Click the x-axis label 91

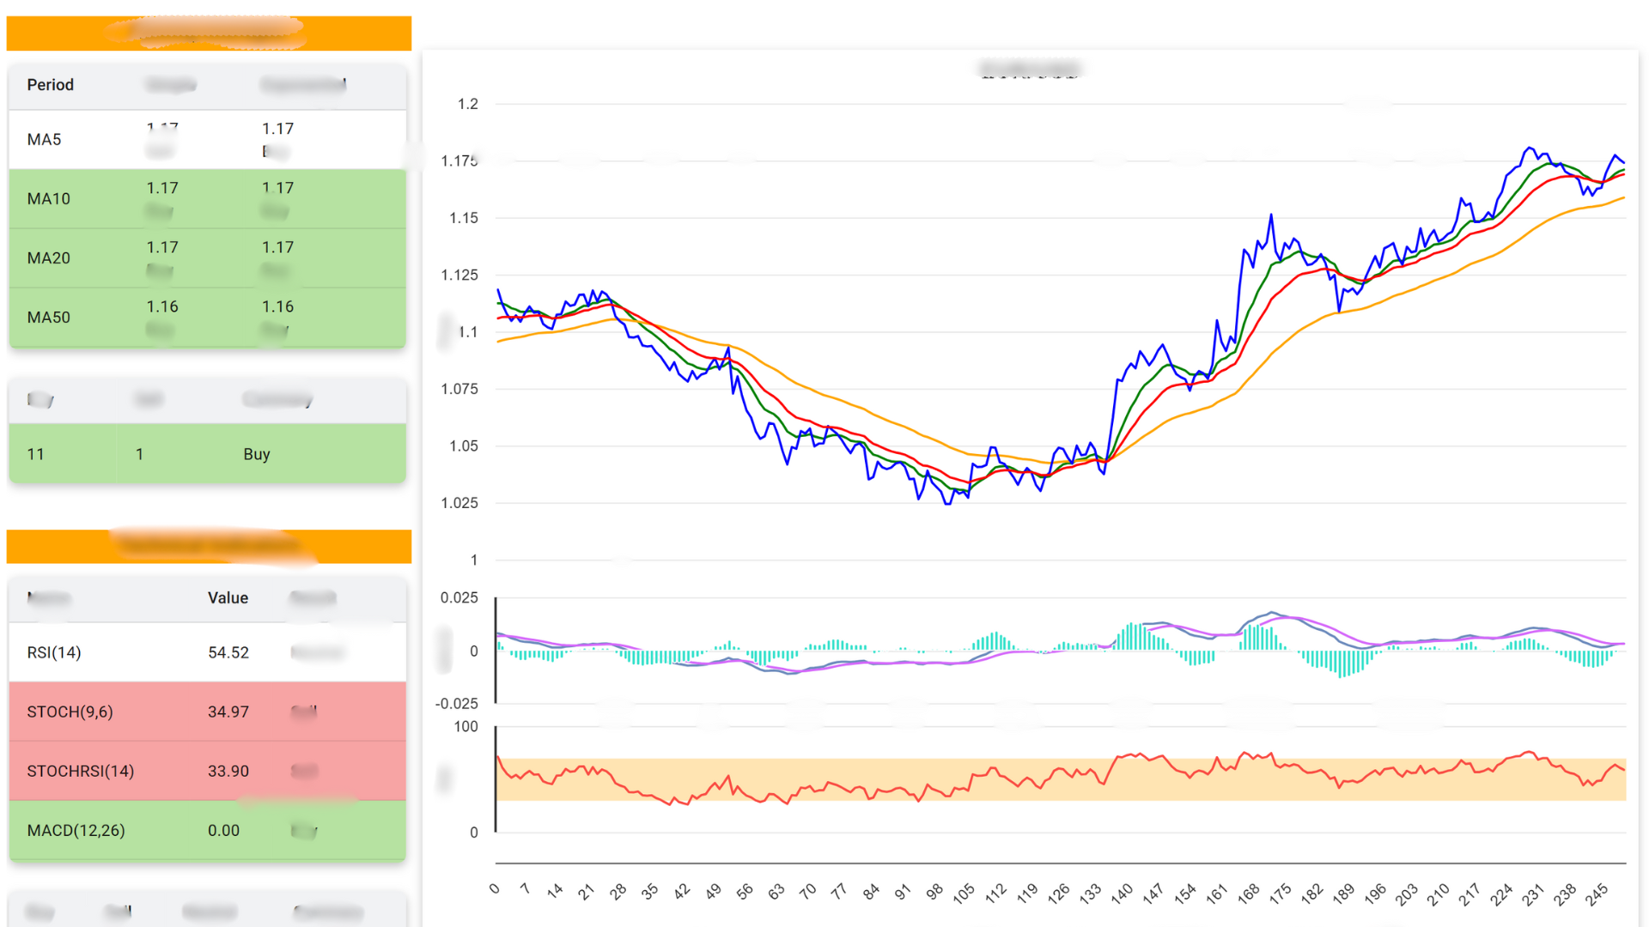click(902, 892)
